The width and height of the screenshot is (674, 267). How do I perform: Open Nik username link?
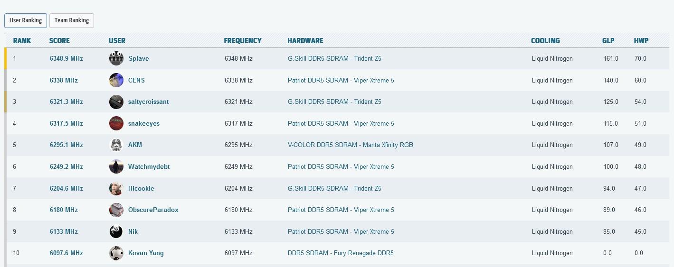coord(133,231)
